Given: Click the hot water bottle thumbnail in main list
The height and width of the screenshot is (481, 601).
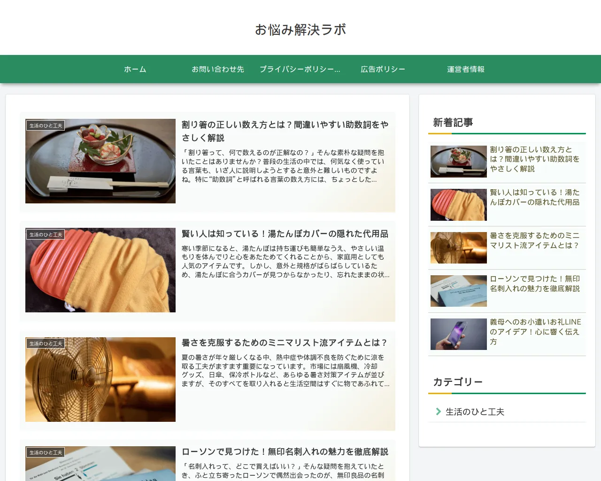Looking at the screenshot, I should (100, 270).
